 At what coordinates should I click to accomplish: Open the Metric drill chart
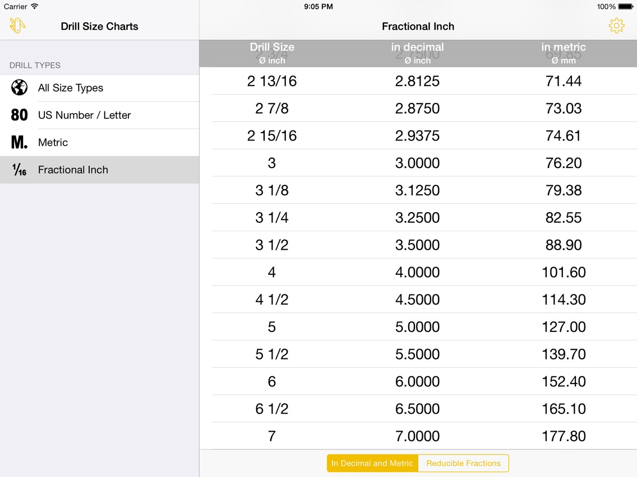53,142
